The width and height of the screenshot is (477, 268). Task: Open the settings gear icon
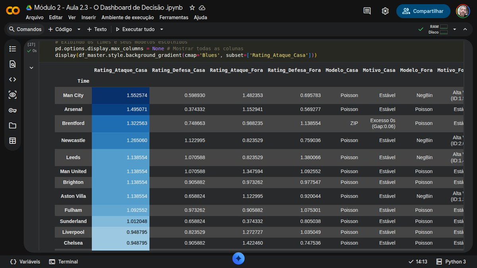pos(385,11)
